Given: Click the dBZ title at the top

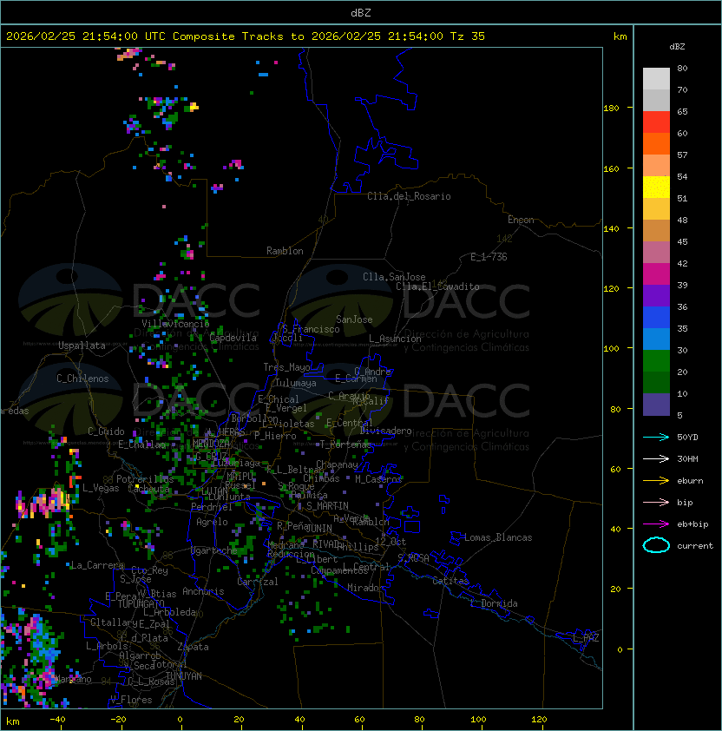Looking at the screenshot, I should [361, 13].
